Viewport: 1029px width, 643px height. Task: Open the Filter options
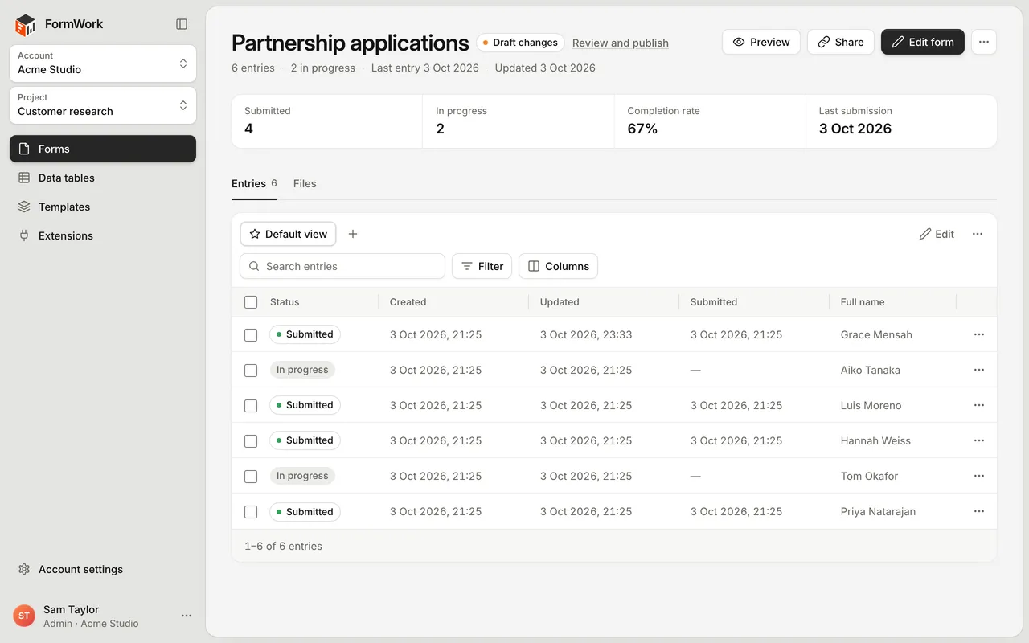point(482,266)
